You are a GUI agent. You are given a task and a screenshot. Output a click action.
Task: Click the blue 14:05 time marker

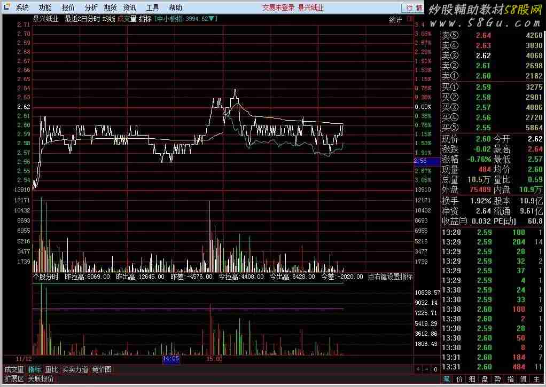pyautogui.click(x=171, y=359)
